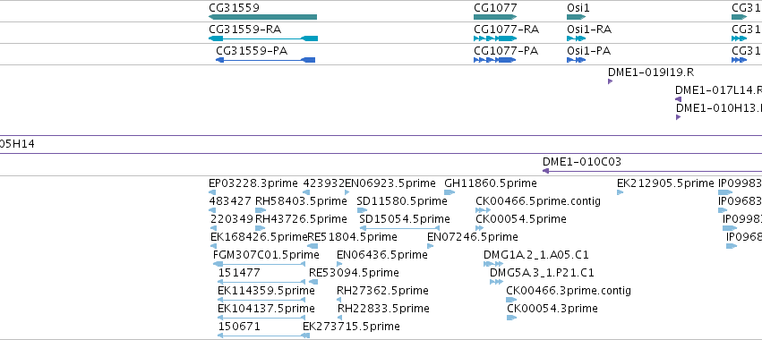This screenshot has height=340, width=762.
Task: Select the Osi1-PA feature arrows
Action: click(x=576, y=60)
